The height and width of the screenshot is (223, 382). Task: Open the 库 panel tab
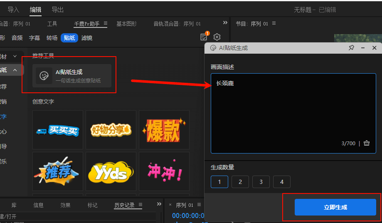tap(14, 205)
